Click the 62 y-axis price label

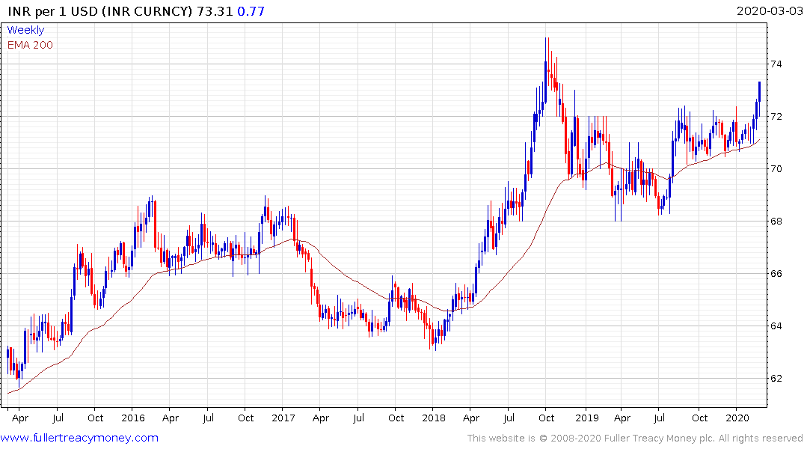pos(776,378)
